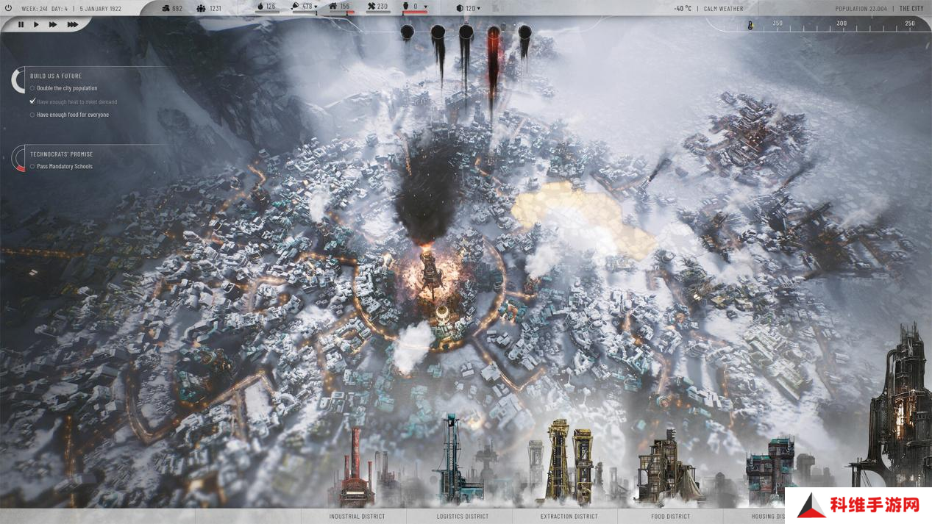Set game speed to normal play
This screenshot has width=932, height=524.
point(36,24)
